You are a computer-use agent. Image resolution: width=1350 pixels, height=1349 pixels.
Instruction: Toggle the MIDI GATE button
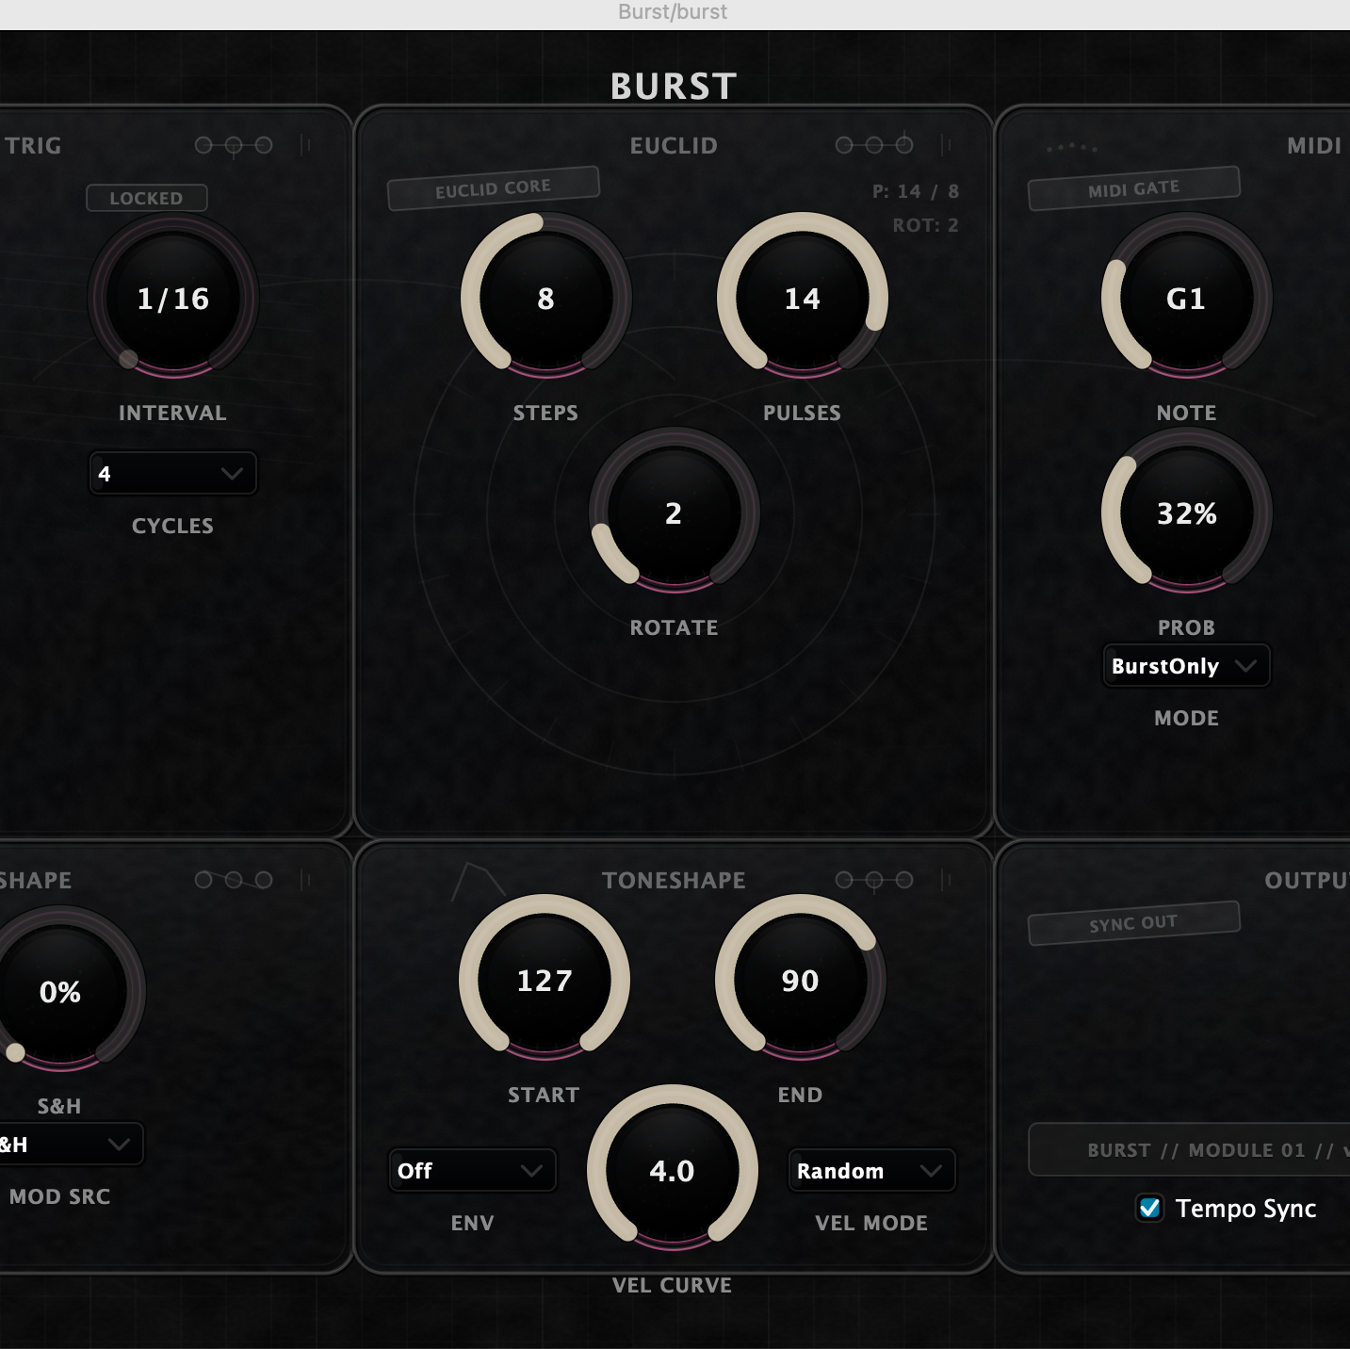[1133, 186]
